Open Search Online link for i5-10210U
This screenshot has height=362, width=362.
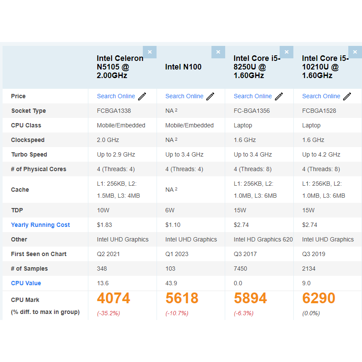pos(321,96)
